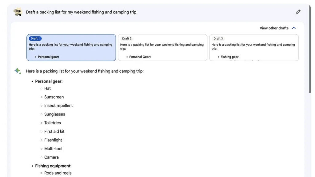Click the Rods and reels item
The width and height of the screenshot is (315, 177).
(x=58, y=173)
